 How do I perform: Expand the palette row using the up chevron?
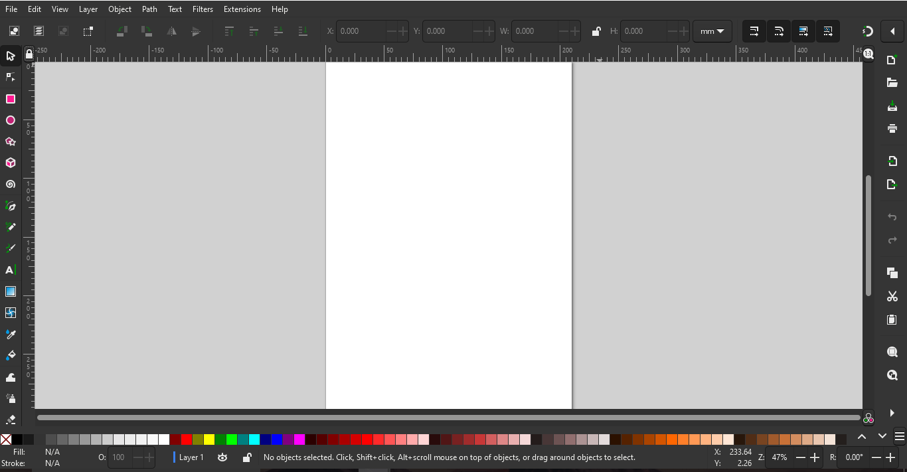pos(862,437)
